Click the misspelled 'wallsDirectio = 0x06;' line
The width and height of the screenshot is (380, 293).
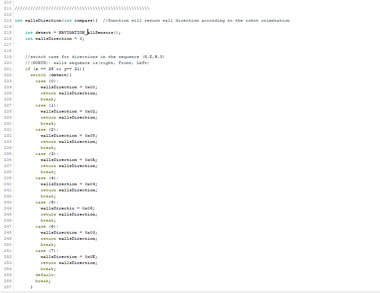(x=67, y=209)
